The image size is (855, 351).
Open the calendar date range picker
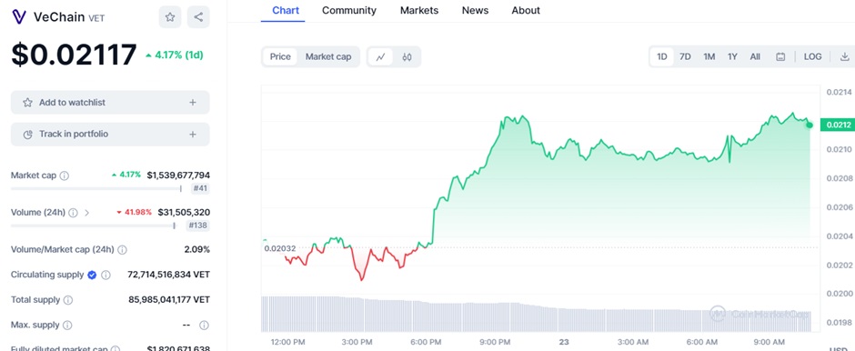[x=780, y=56]
